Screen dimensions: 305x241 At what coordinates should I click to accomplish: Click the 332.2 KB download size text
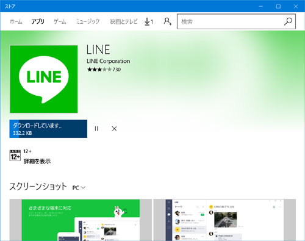click(x=23, y=133)
